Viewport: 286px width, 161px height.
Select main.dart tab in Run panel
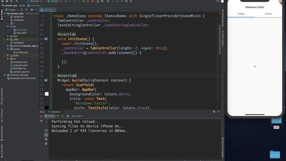pyautogui.click(x=55, y=112)
